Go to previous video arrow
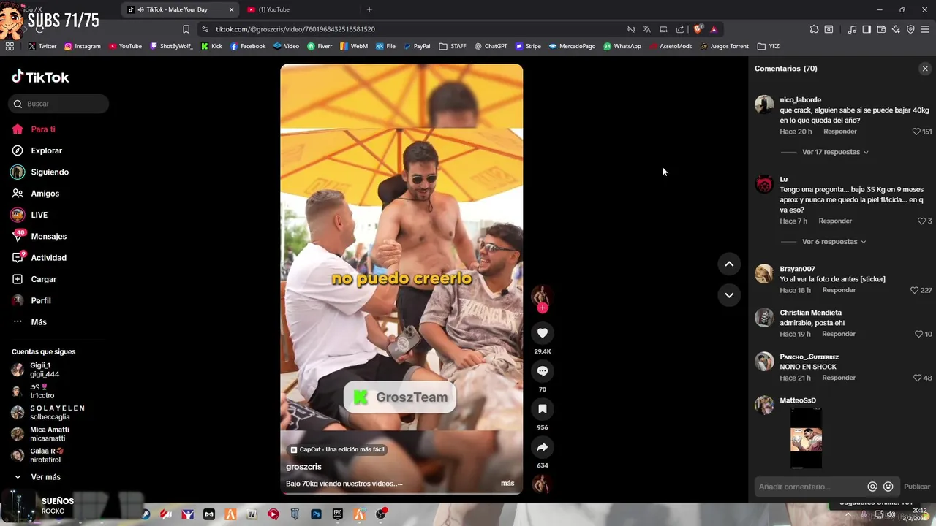936x526 pixels. [729, 264]
